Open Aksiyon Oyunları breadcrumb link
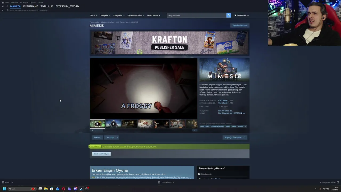The width and height of the screenshot is (341, 192). point(107,22)
